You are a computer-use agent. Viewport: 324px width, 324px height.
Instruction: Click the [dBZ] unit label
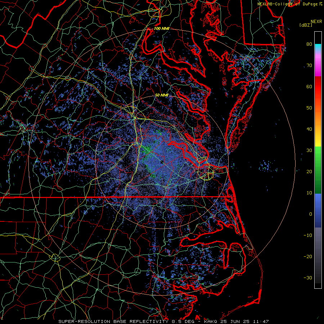306,25
